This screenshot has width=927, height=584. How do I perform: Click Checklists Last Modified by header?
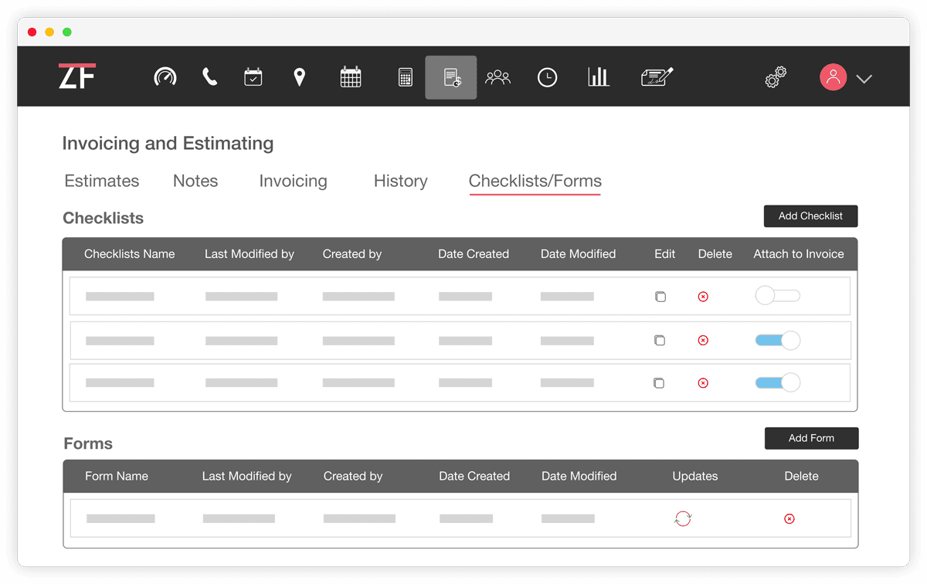coord(250,253)
